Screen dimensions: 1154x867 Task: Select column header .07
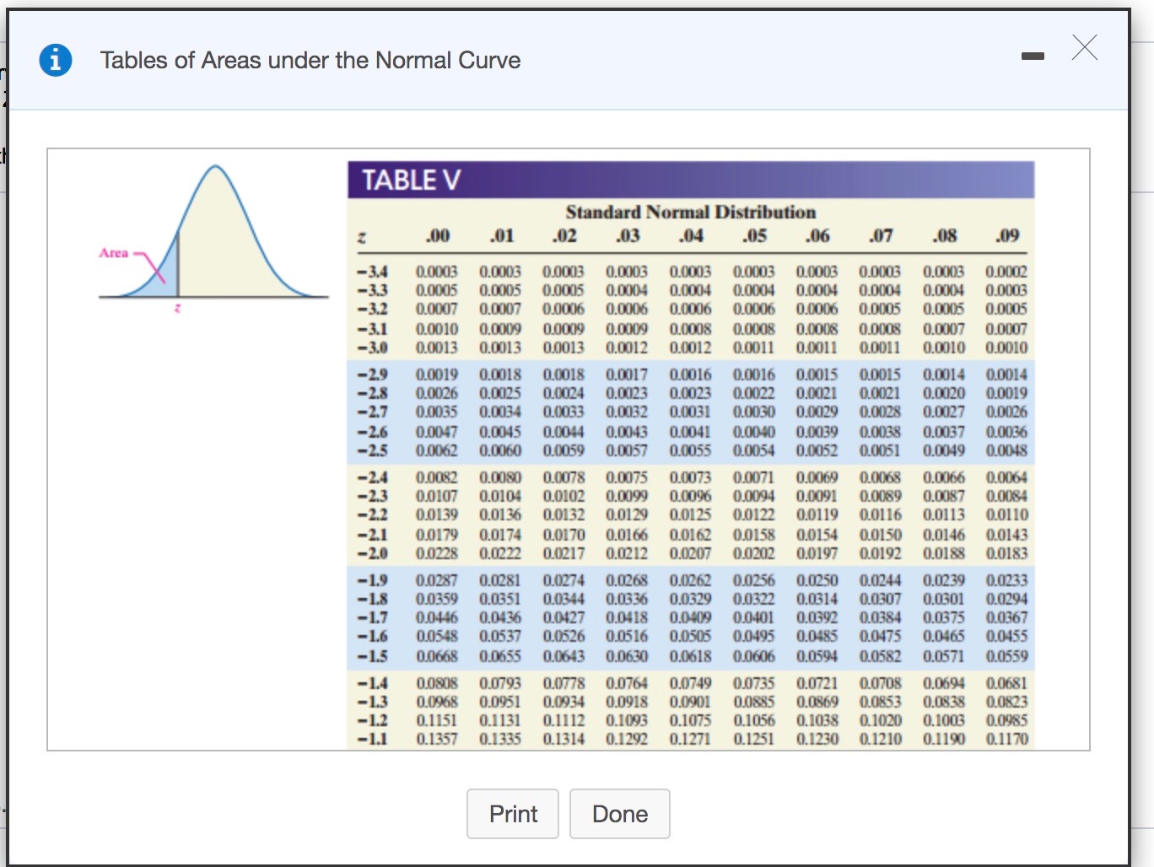[x=881, y=235]
